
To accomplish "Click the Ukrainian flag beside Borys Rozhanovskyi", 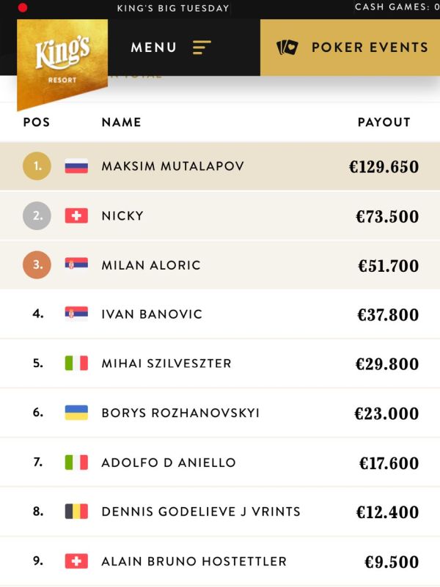I will click(76, 413).
